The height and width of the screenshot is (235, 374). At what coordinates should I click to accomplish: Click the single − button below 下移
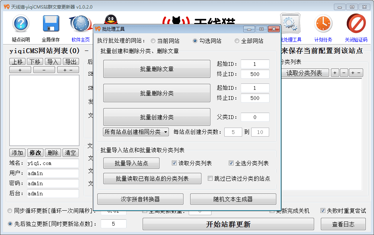pyautogui.click(x=44, y=70)
